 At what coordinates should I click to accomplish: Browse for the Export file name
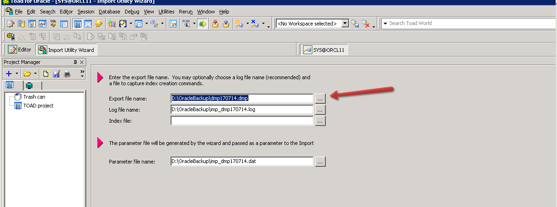320,98
